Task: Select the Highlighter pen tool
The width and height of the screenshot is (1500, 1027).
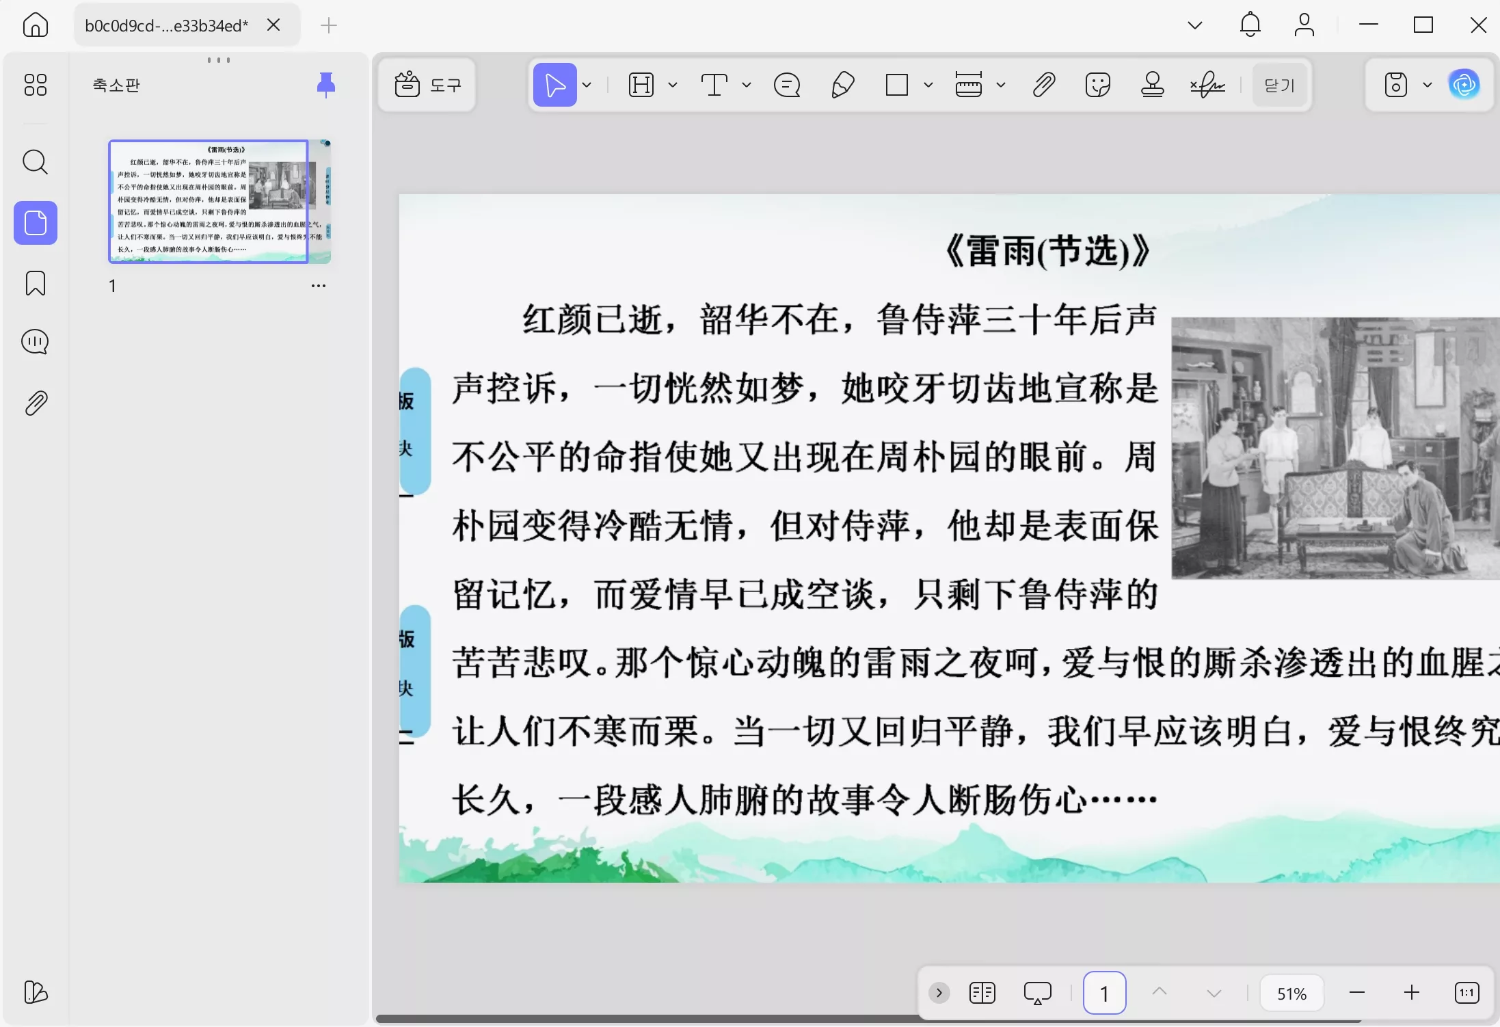Action: point(842,84)
